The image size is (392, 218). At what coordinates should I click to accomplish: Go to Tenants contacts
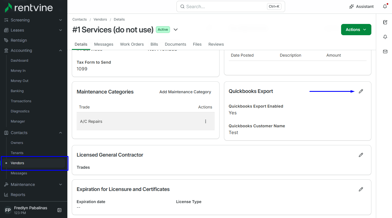coord(17,153)
